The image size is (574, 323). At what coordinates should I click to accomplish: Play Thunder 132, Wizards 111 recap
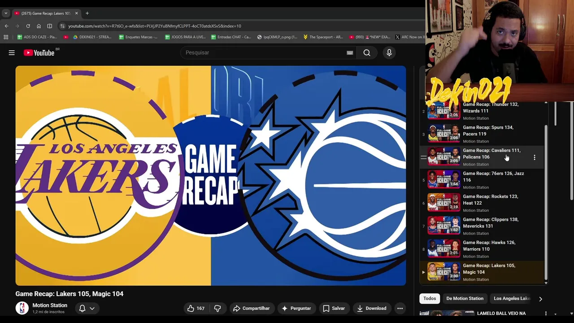pyautogui.click(x=482, y=111)
